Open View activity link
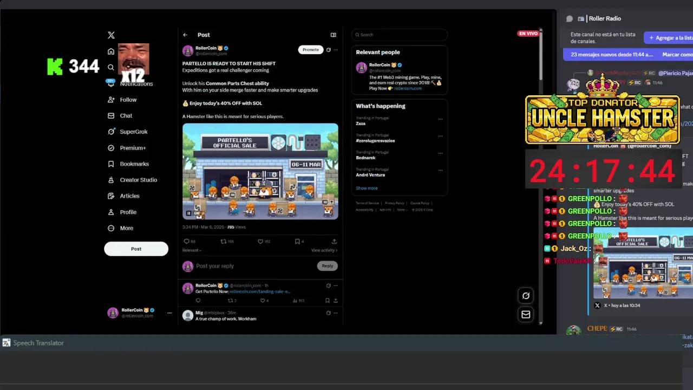Screen dimensions: 693x390 point(324,250)
